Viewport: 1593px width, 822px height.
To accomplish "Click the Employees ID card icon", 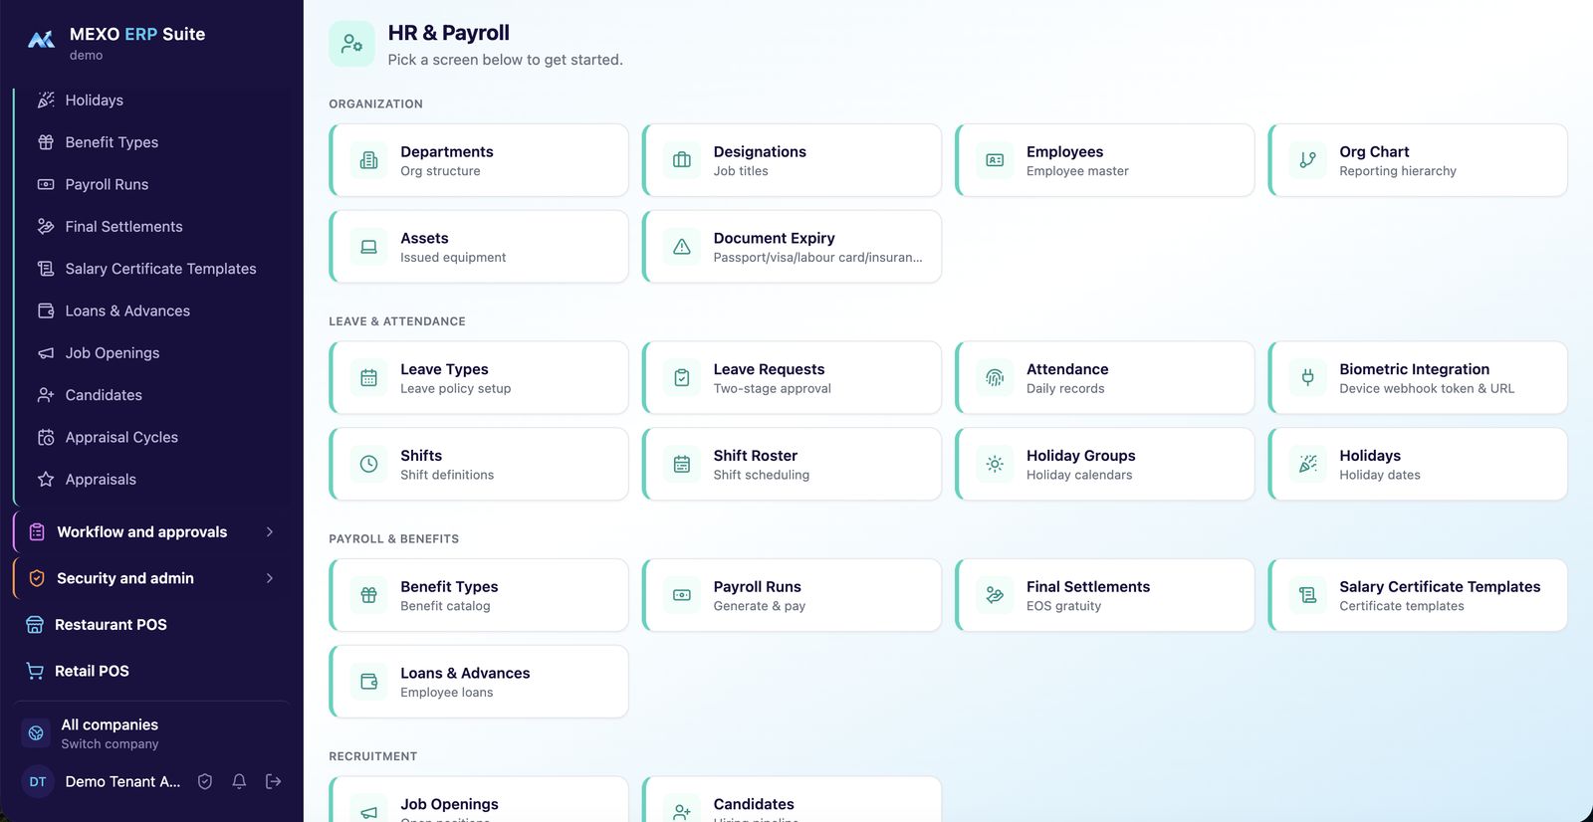I will pyautogui.click(x=995, y=160).
